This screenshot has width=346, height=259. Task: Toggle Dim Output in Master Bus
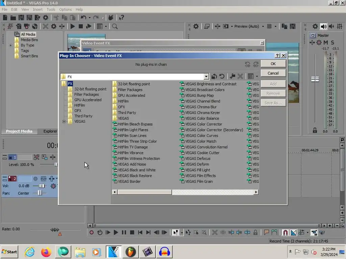[x=331, y=26]
